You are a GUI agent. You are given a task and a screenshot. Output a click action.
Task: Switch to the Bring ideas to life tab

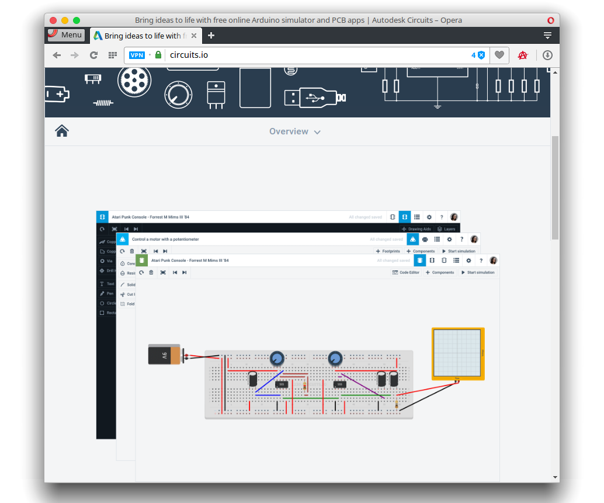click(143, 35)
